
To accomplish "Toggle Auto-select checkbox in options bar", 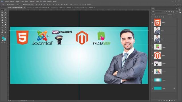I will (7, 5).
